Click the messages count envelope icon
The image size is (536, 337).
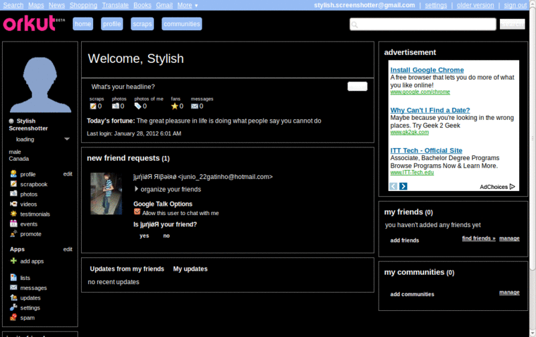pos(194,107)
